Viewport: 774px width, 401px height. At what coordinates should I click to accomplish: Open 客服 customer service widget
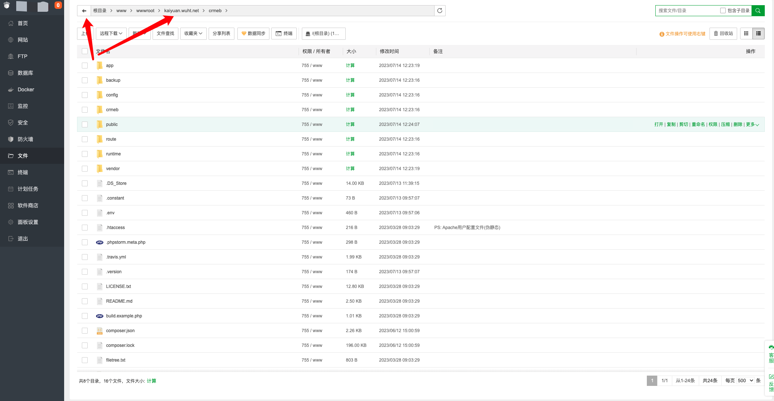coord(771,353)
